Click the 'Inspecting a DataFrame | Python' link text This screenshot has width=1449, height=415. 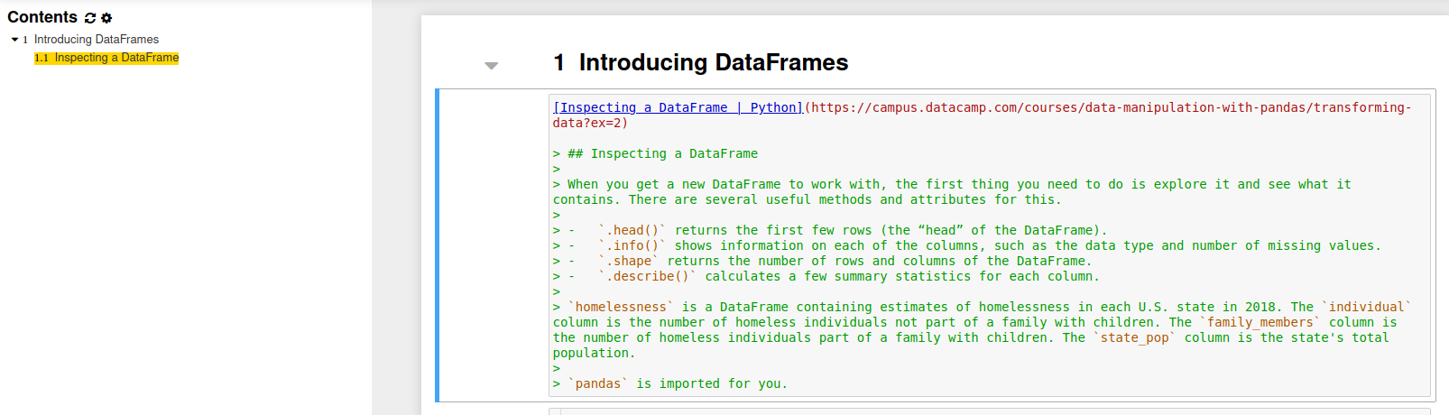pyautogui.click(x=678, y=107)
